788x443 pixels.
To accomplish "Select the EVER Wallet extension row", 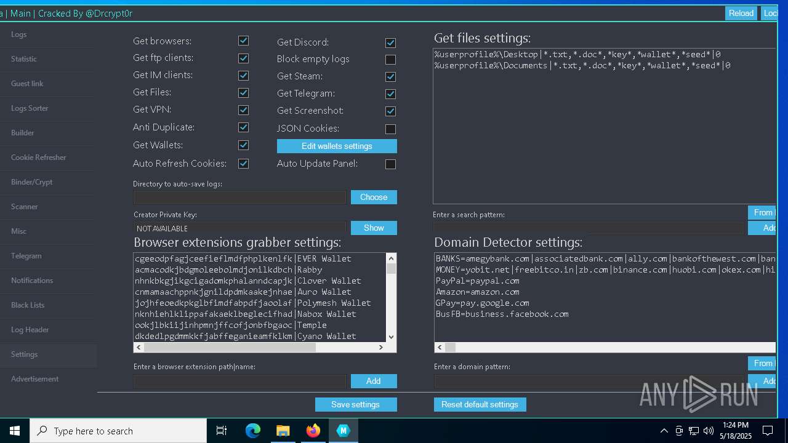I will tap(243, 258).
